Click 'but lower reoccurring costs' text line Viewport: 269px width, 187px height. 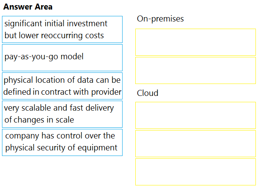pos(54,36)
